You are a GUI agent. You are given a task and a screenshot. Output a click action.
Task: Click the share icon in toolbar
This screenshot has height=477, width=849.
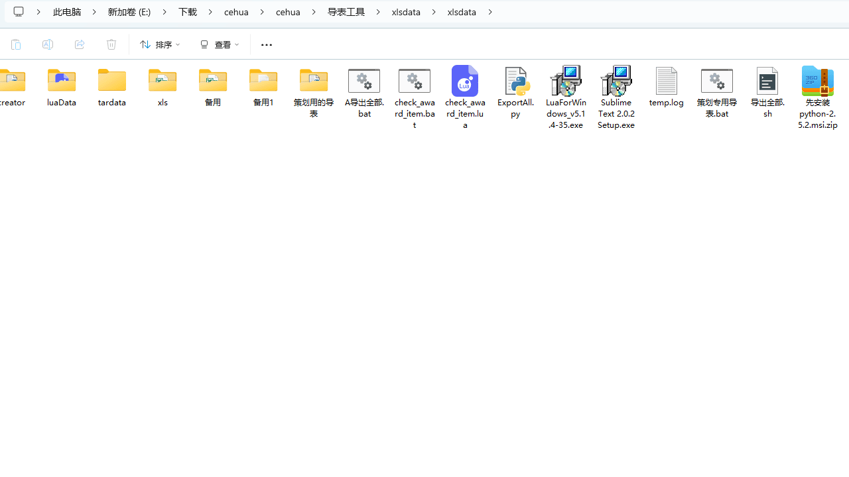click(80, 44)
